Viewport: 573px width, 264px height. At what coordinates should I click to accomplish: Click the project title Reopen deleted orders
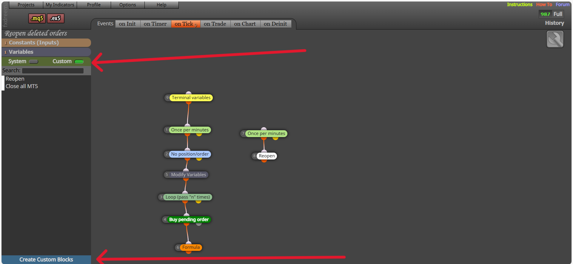36,33
